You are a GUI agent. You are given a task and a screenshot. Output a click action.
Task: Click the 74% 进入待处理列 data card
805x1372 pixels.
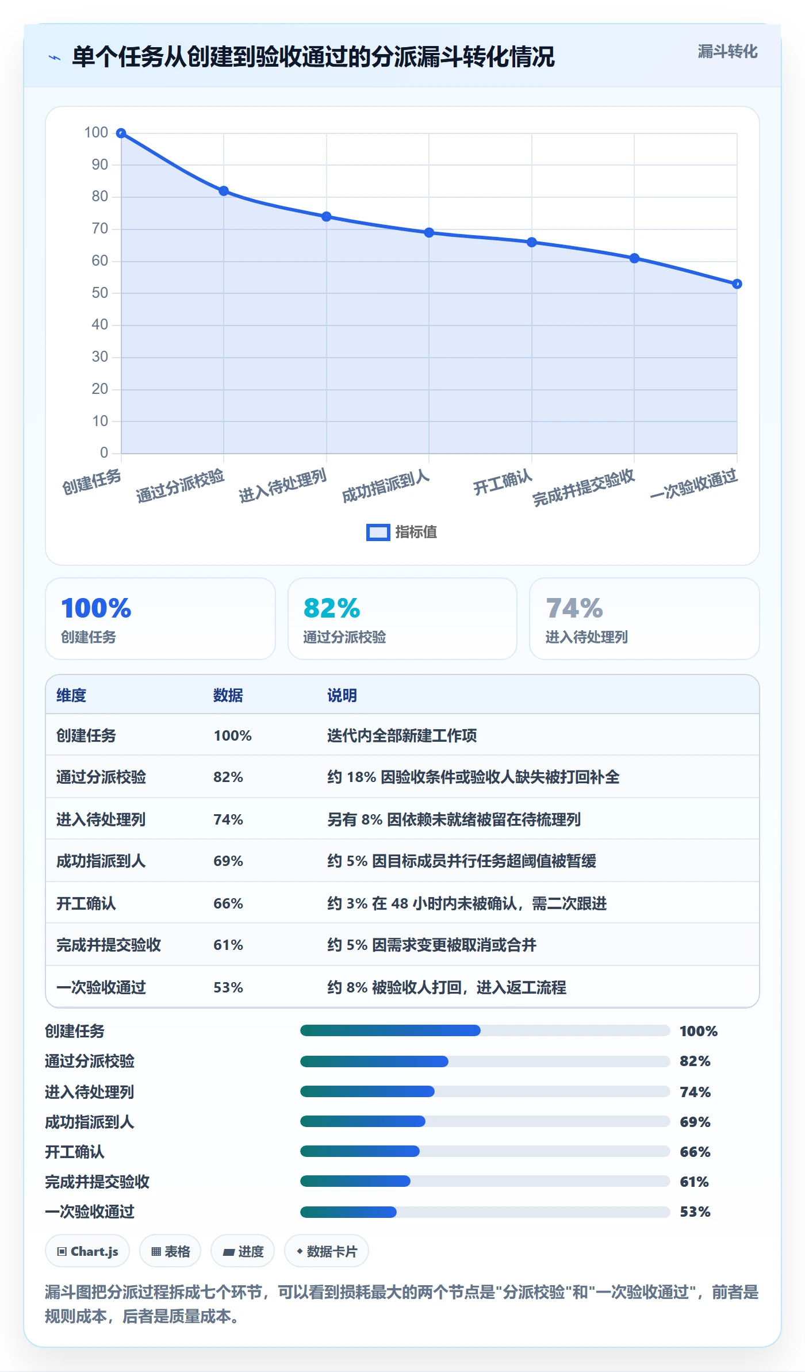[645, 619]
